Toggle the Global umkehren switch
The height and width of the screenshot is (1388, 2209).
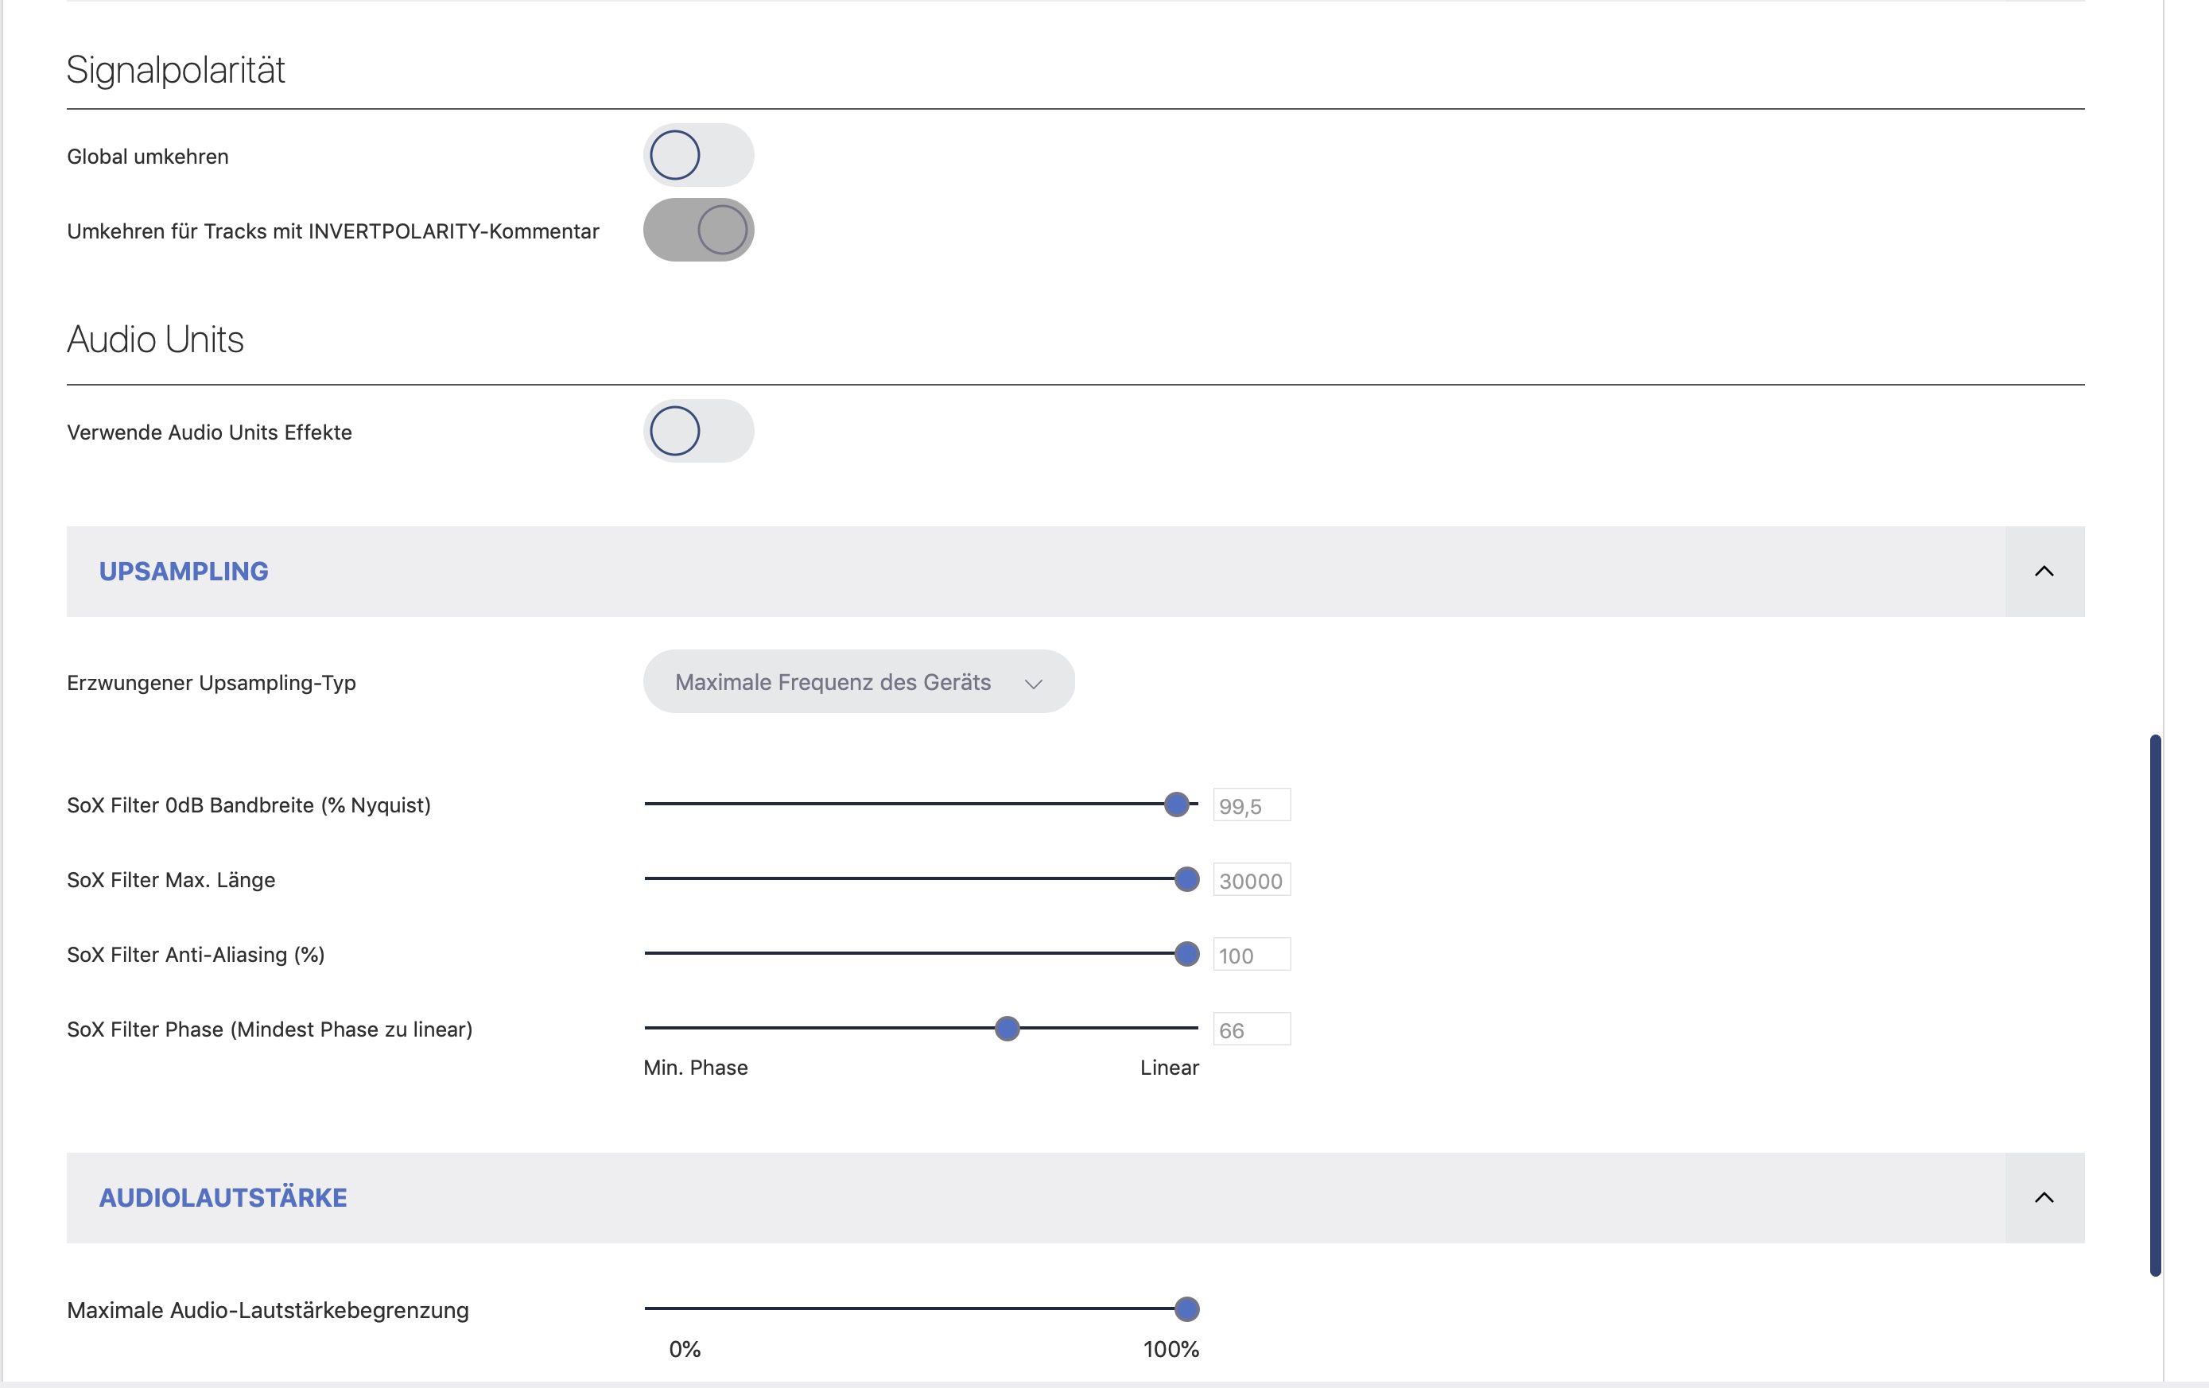698,155
